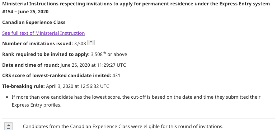Click the April 3, 2020 12:56:32 UTC timestamp
Viewport: 277px width, 136px height.
(x=78, y=86)
